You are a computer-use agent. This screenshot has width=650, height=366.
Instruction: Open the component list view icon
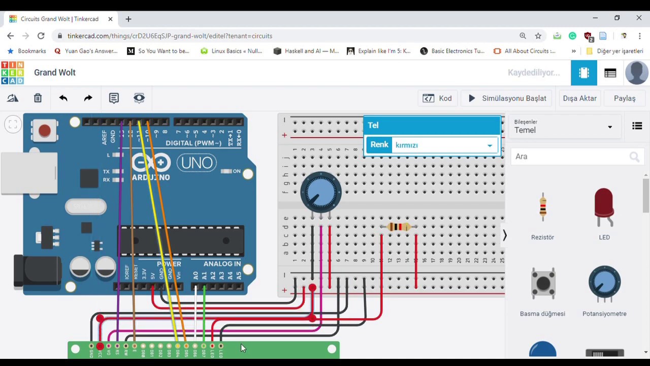click(610, 73)
